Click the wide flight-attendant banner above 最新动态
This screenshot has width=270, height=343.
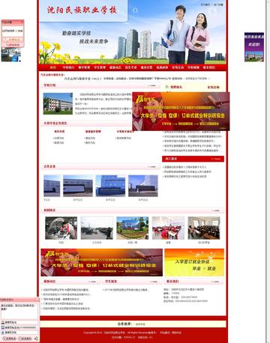click(102, 262)
